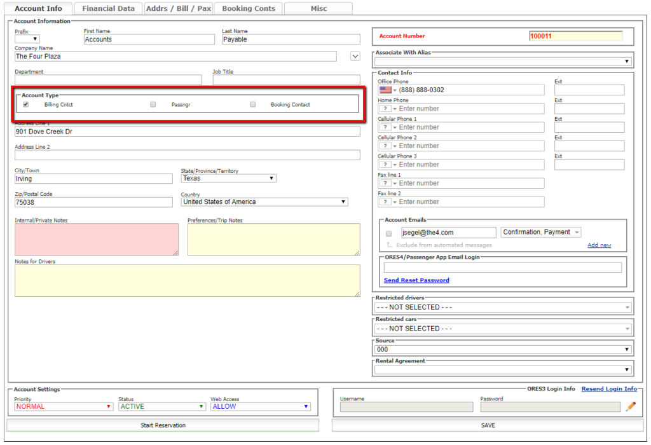Switch to the Financial Data tab
651x445 pixels.
coord(108,9)
